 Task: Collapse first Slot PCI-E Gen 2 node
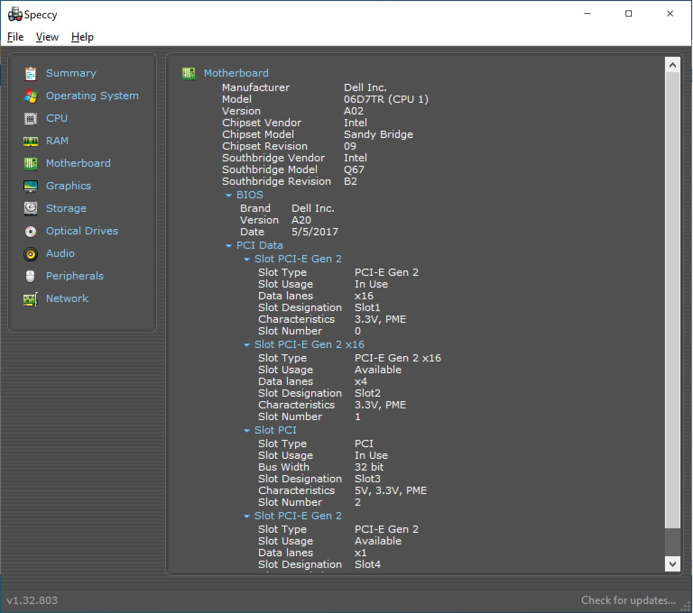coord(247,259)
